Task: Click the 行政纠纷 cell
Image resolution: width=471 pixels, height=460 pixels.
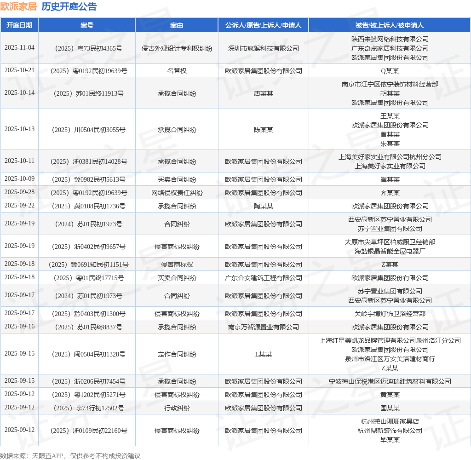Action: tap(177, 408)
